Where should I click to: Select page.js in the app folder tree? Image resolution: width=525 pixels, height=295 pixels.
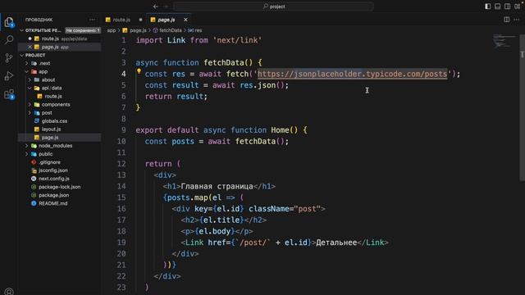point(60,138)
